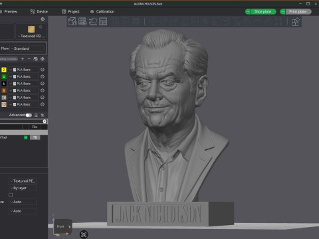Open the first Auto dropdown
Screen dimensions: 319x239
click(x=23, y=202)
